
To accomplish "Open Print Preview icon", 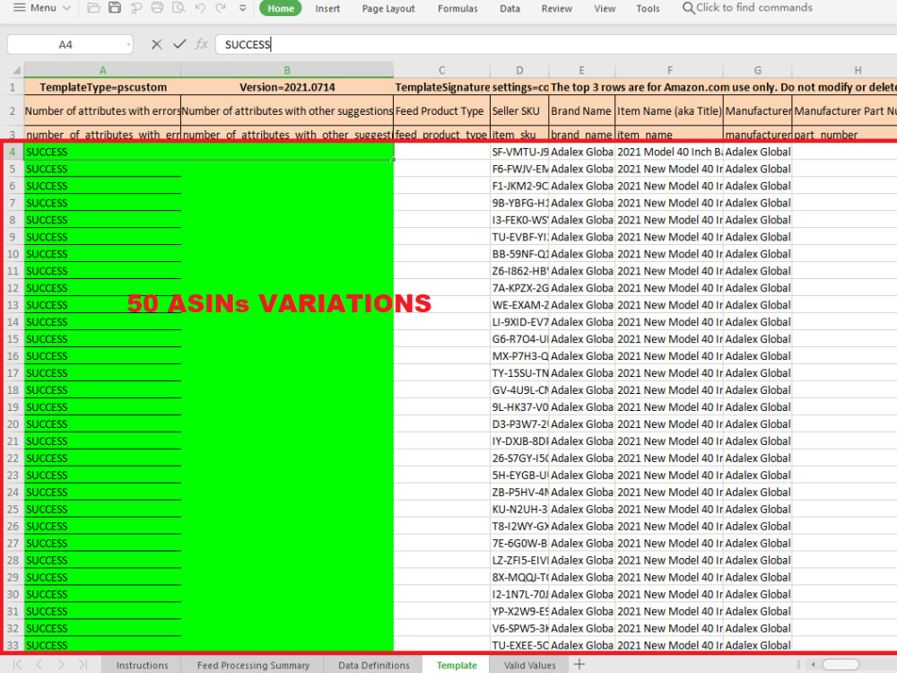I will [179, 8].
